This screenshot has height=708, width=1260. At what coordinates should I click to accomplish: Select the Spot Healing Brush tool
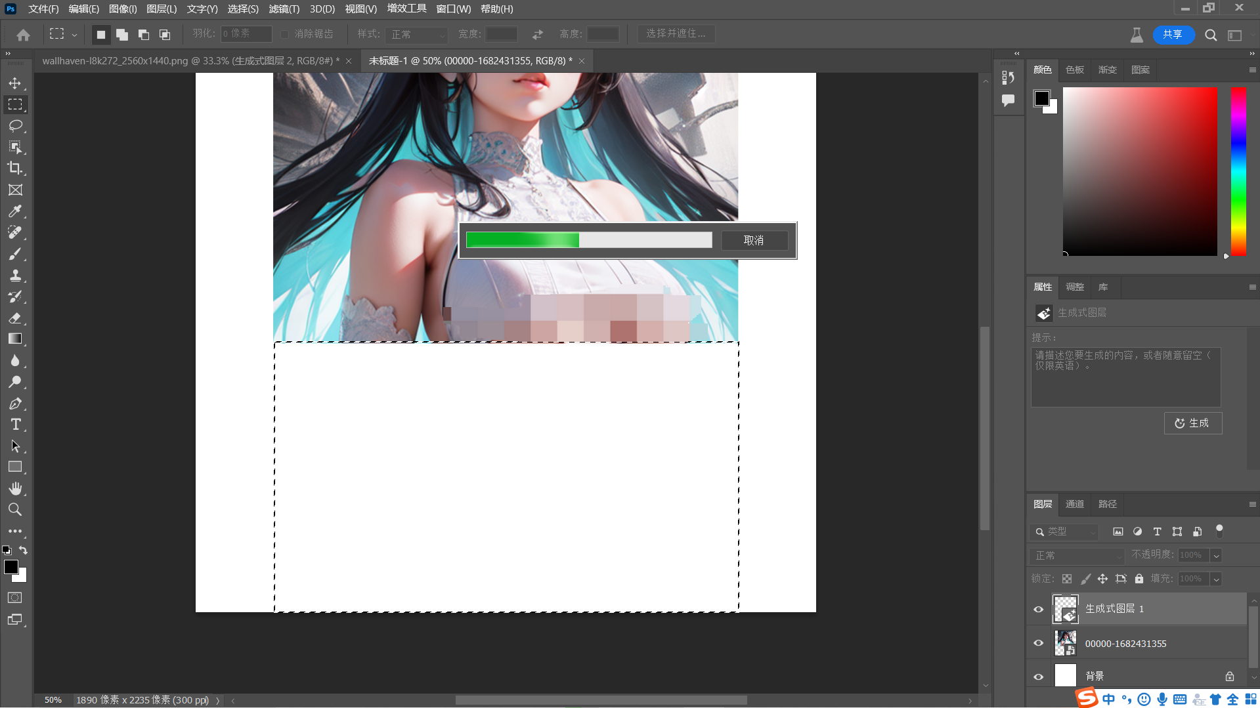[x=15, y=232]
